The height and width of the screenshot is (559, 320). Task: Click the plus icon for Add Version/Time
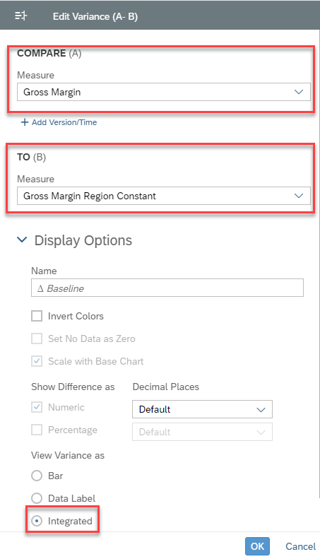click(x=24, y=122)
